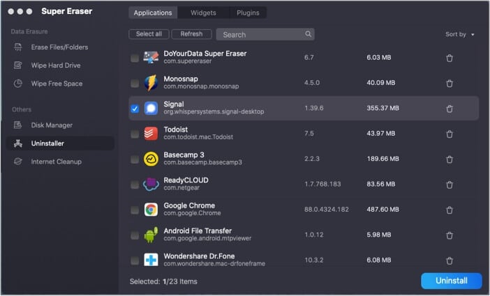Click trash icon in Monosnap row
Screen dimensions: 490x296
pos(450,84)
